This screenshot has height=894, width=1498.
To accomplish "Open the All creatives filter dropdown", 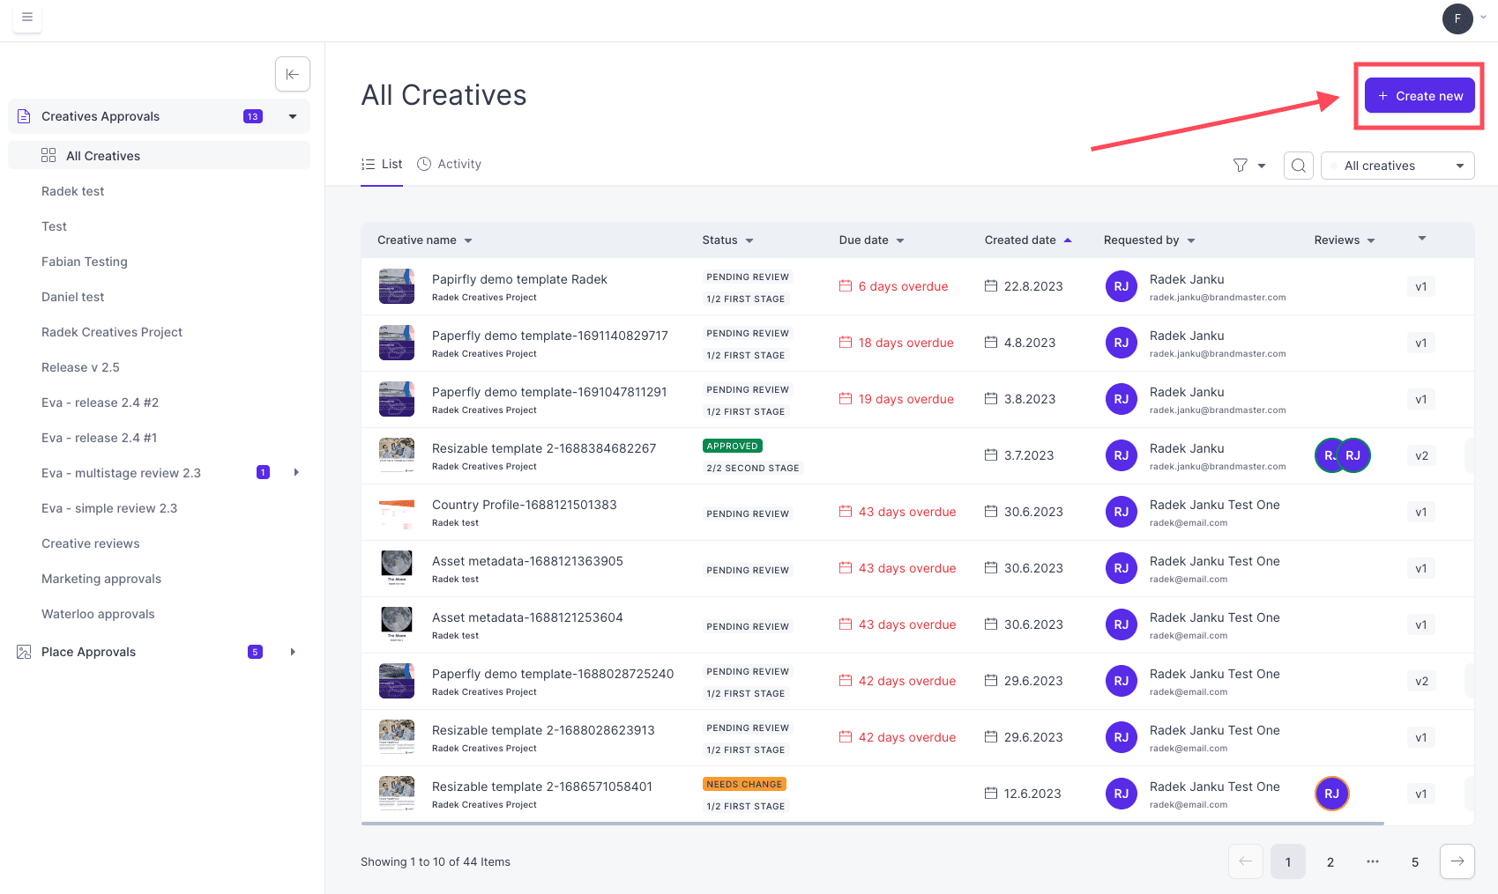I will (x=1397, y=165).
